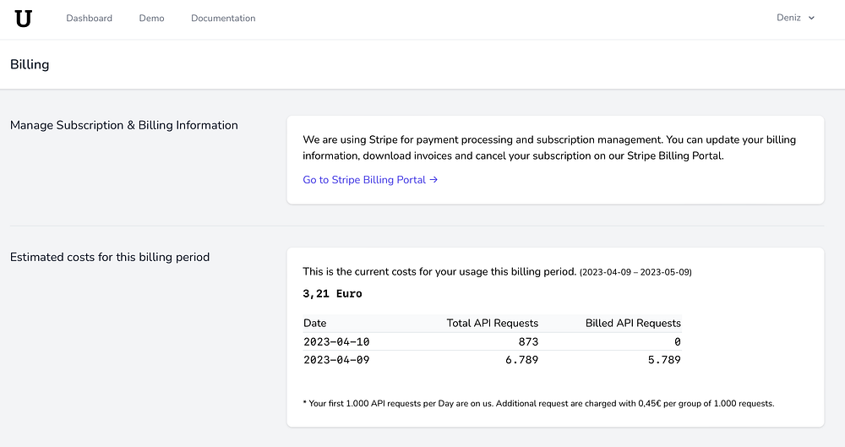Open the Demo nav item

click(151, 18)
